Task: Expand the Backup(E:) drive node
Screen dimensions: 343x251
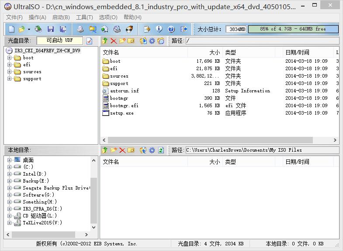Action: (9, 181)
